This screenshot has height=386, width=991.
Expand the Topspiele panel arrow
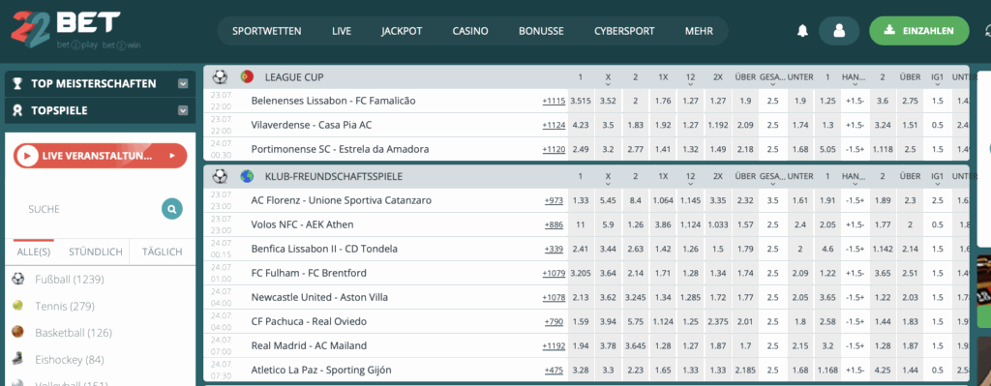183,110
